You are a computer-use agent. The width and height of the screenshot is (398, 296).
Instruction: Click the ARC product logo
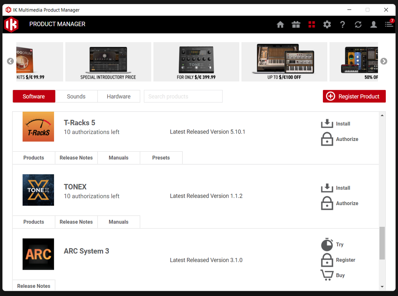(38, 254)
